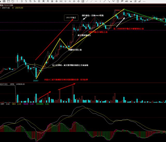Switch to weekly (周) chart period
This screenshot has height=142, width=166.
click(44, 1)
